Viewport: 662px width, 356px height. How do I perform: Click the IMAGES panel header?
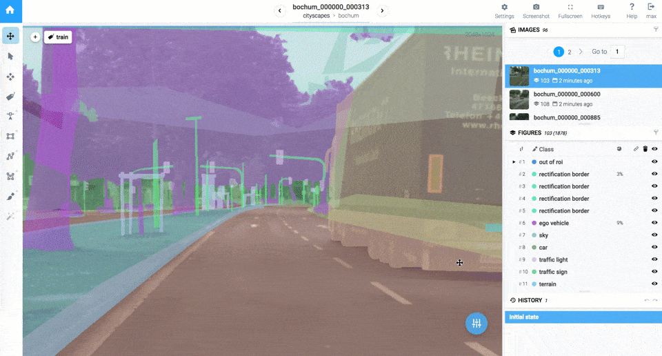pos(583,30)
